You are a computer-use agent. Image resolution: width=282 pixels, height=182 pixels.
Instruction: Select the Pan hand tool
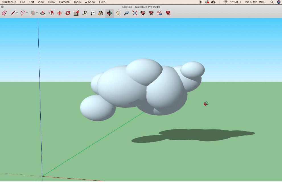coord(118,13)
